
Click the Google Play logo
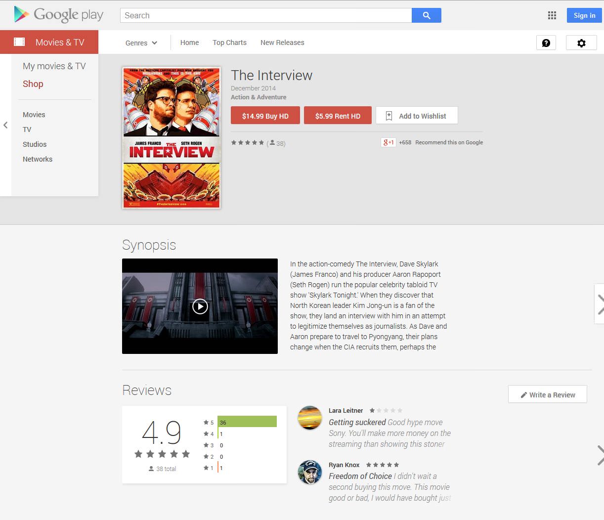click(59, 15)
